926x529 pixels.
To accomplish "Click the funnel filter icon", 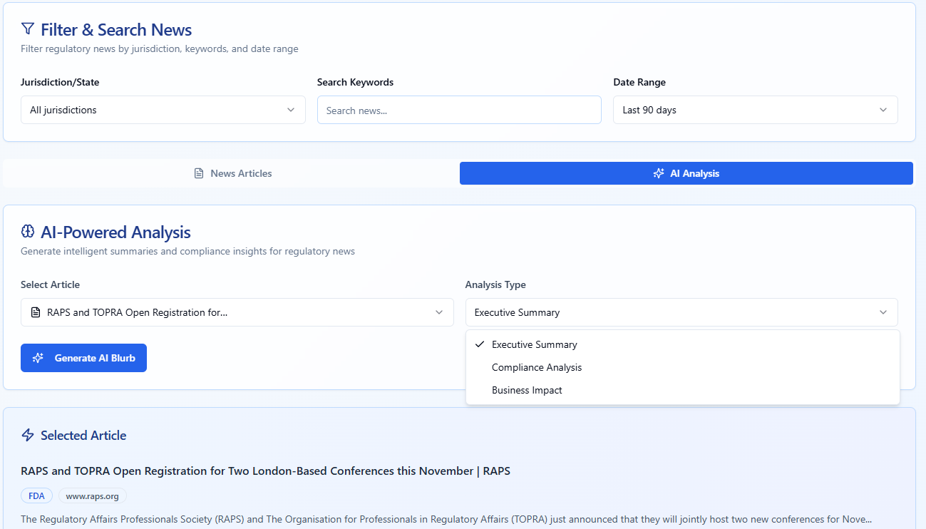I will pos(28,29).
